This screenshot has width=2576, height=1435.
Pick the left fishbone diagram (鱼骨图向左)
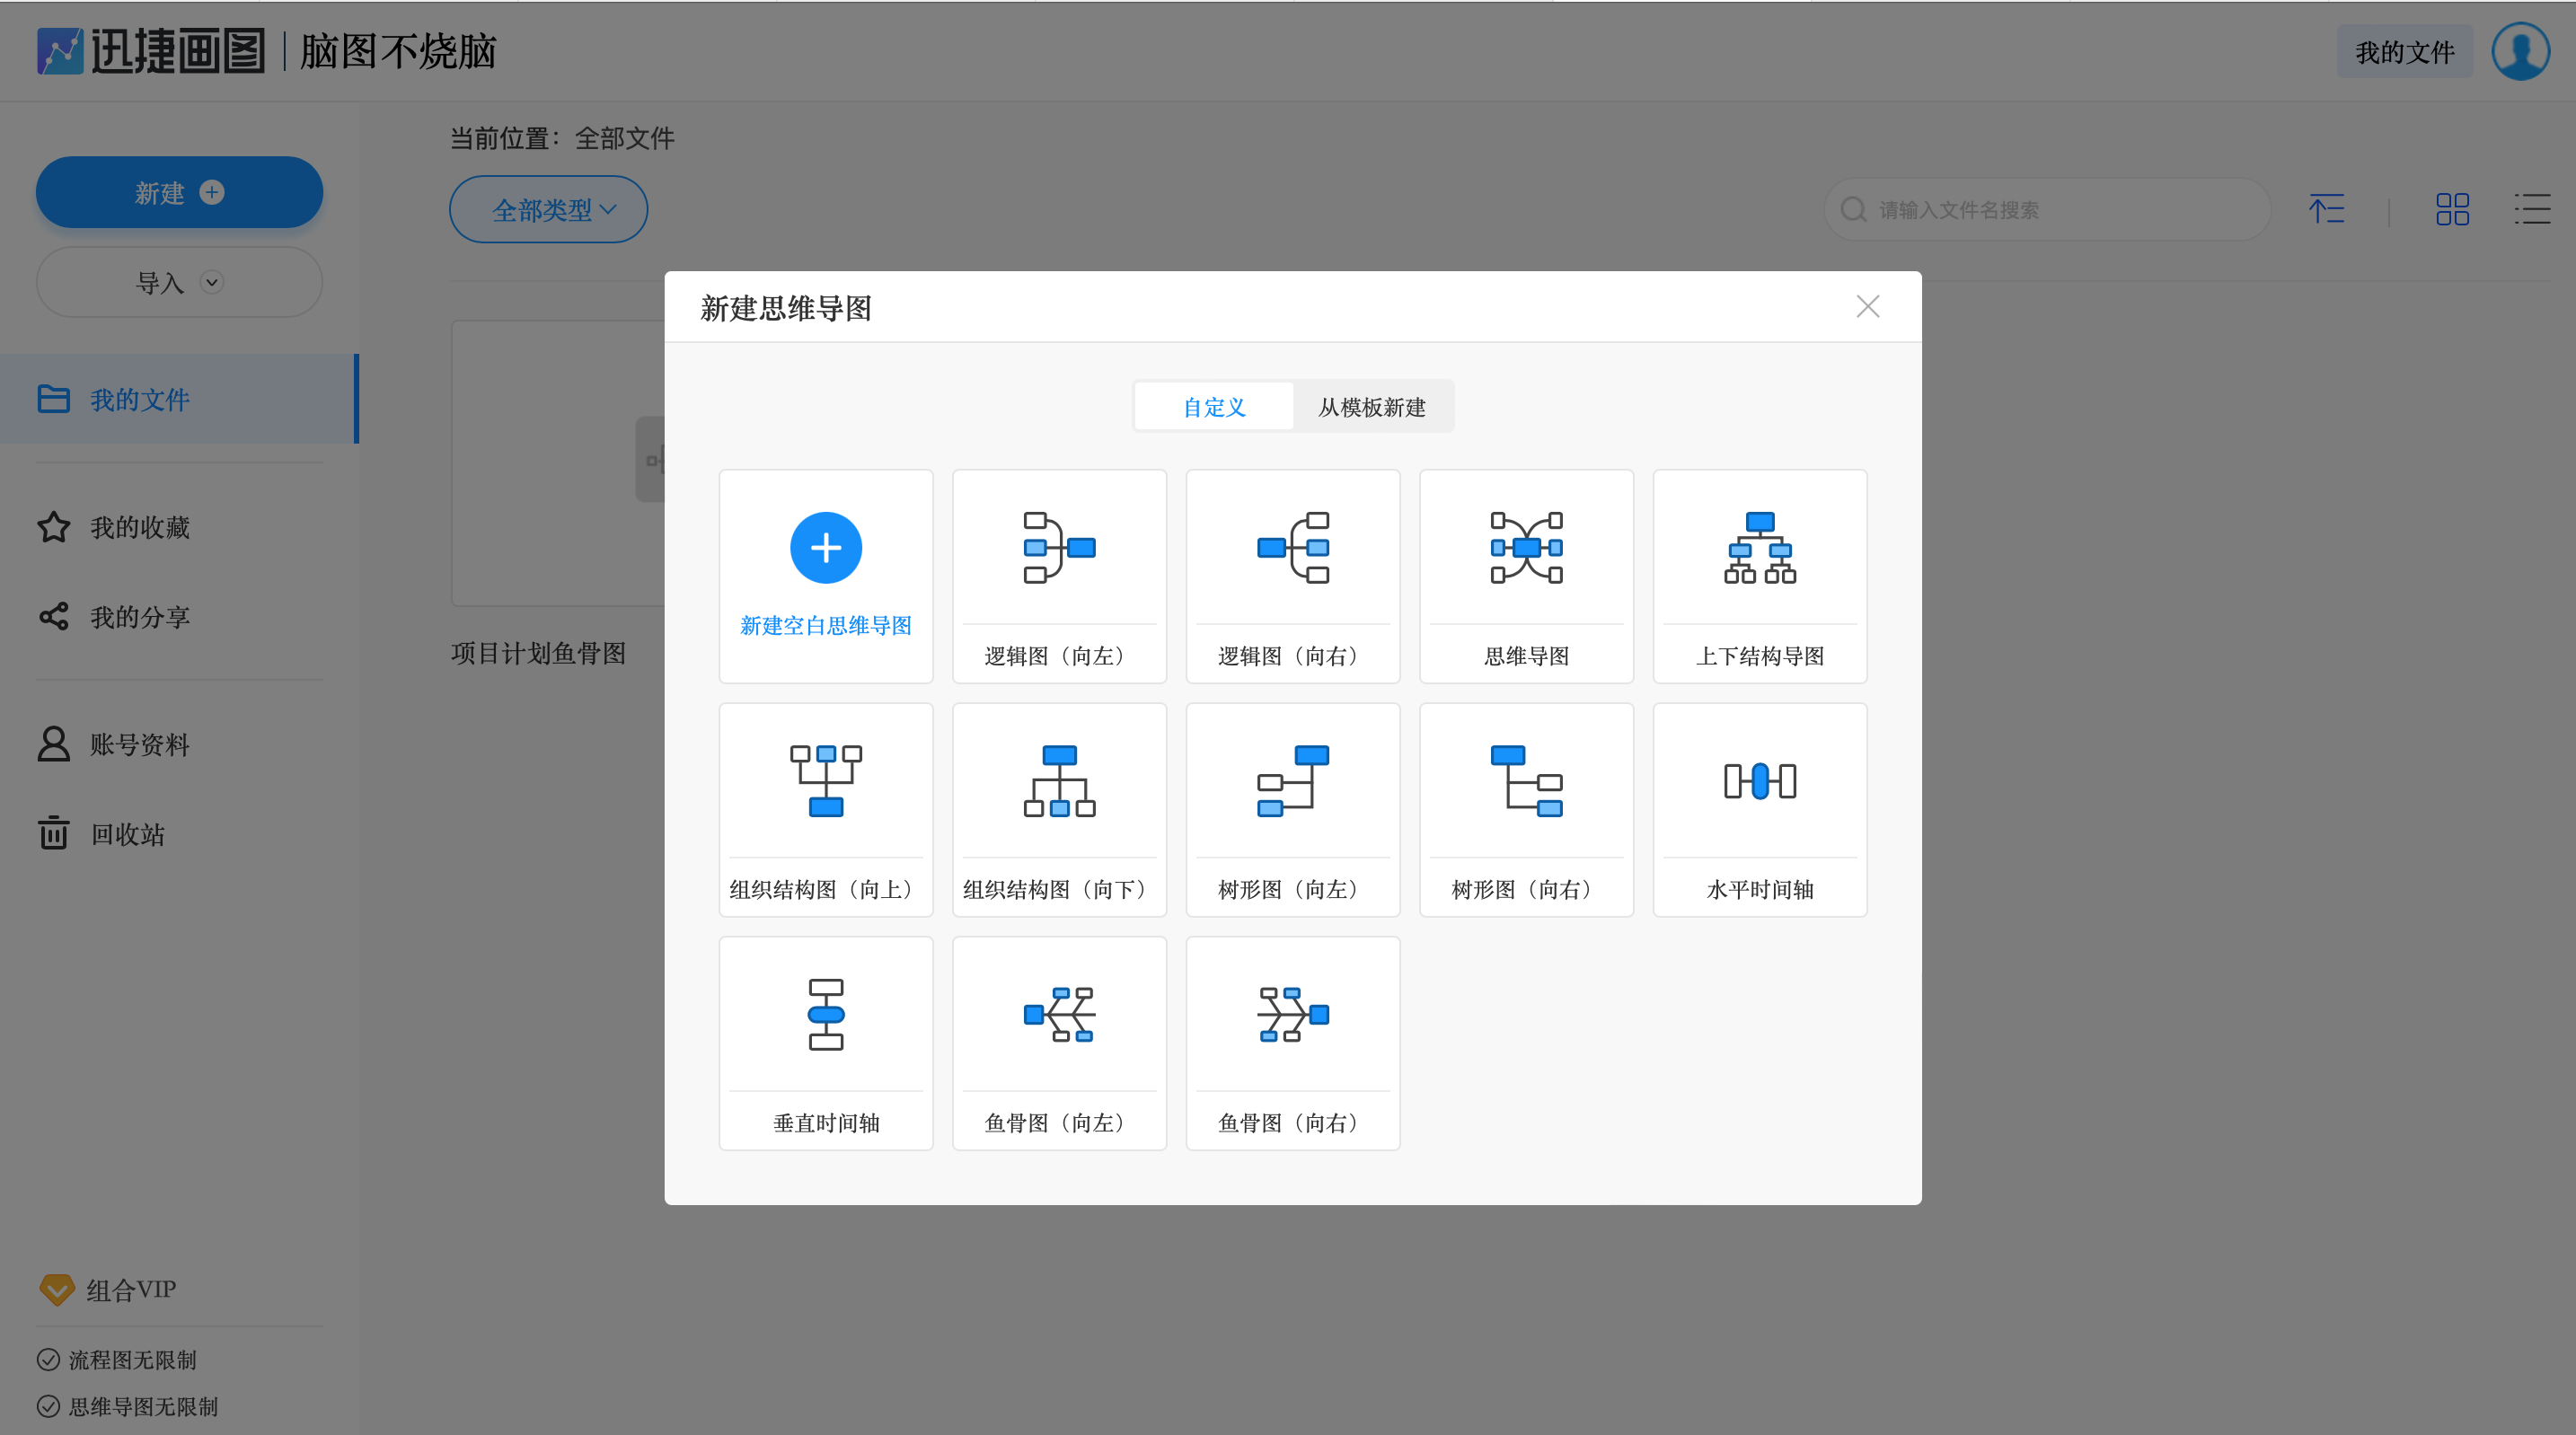(x=1059, y=1043)
